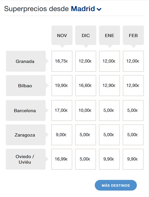
Task: Select Granada November price 18,75€
Action: (62, 61)
